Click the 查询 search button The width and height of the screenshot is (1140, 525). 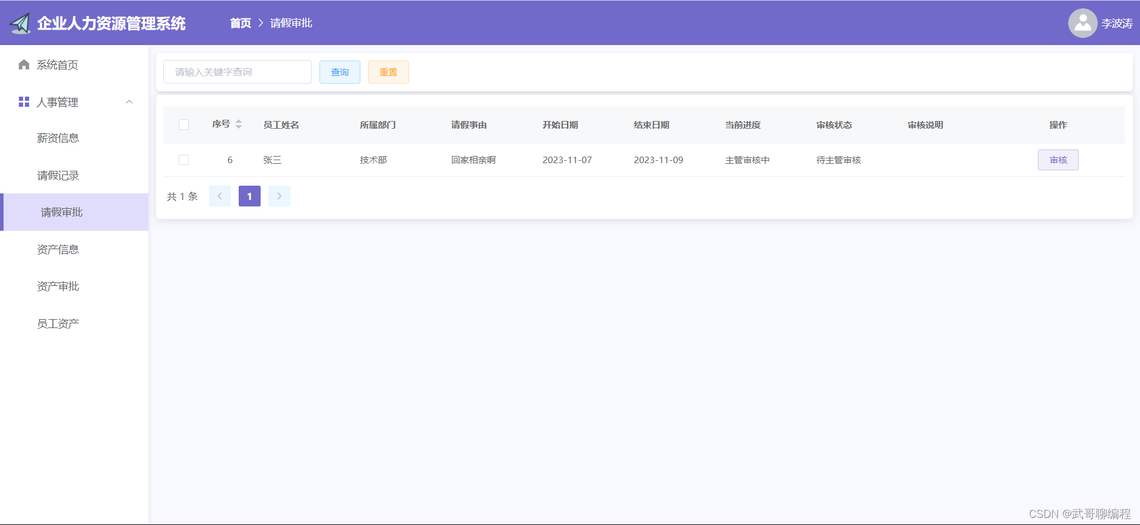(340, 72)
